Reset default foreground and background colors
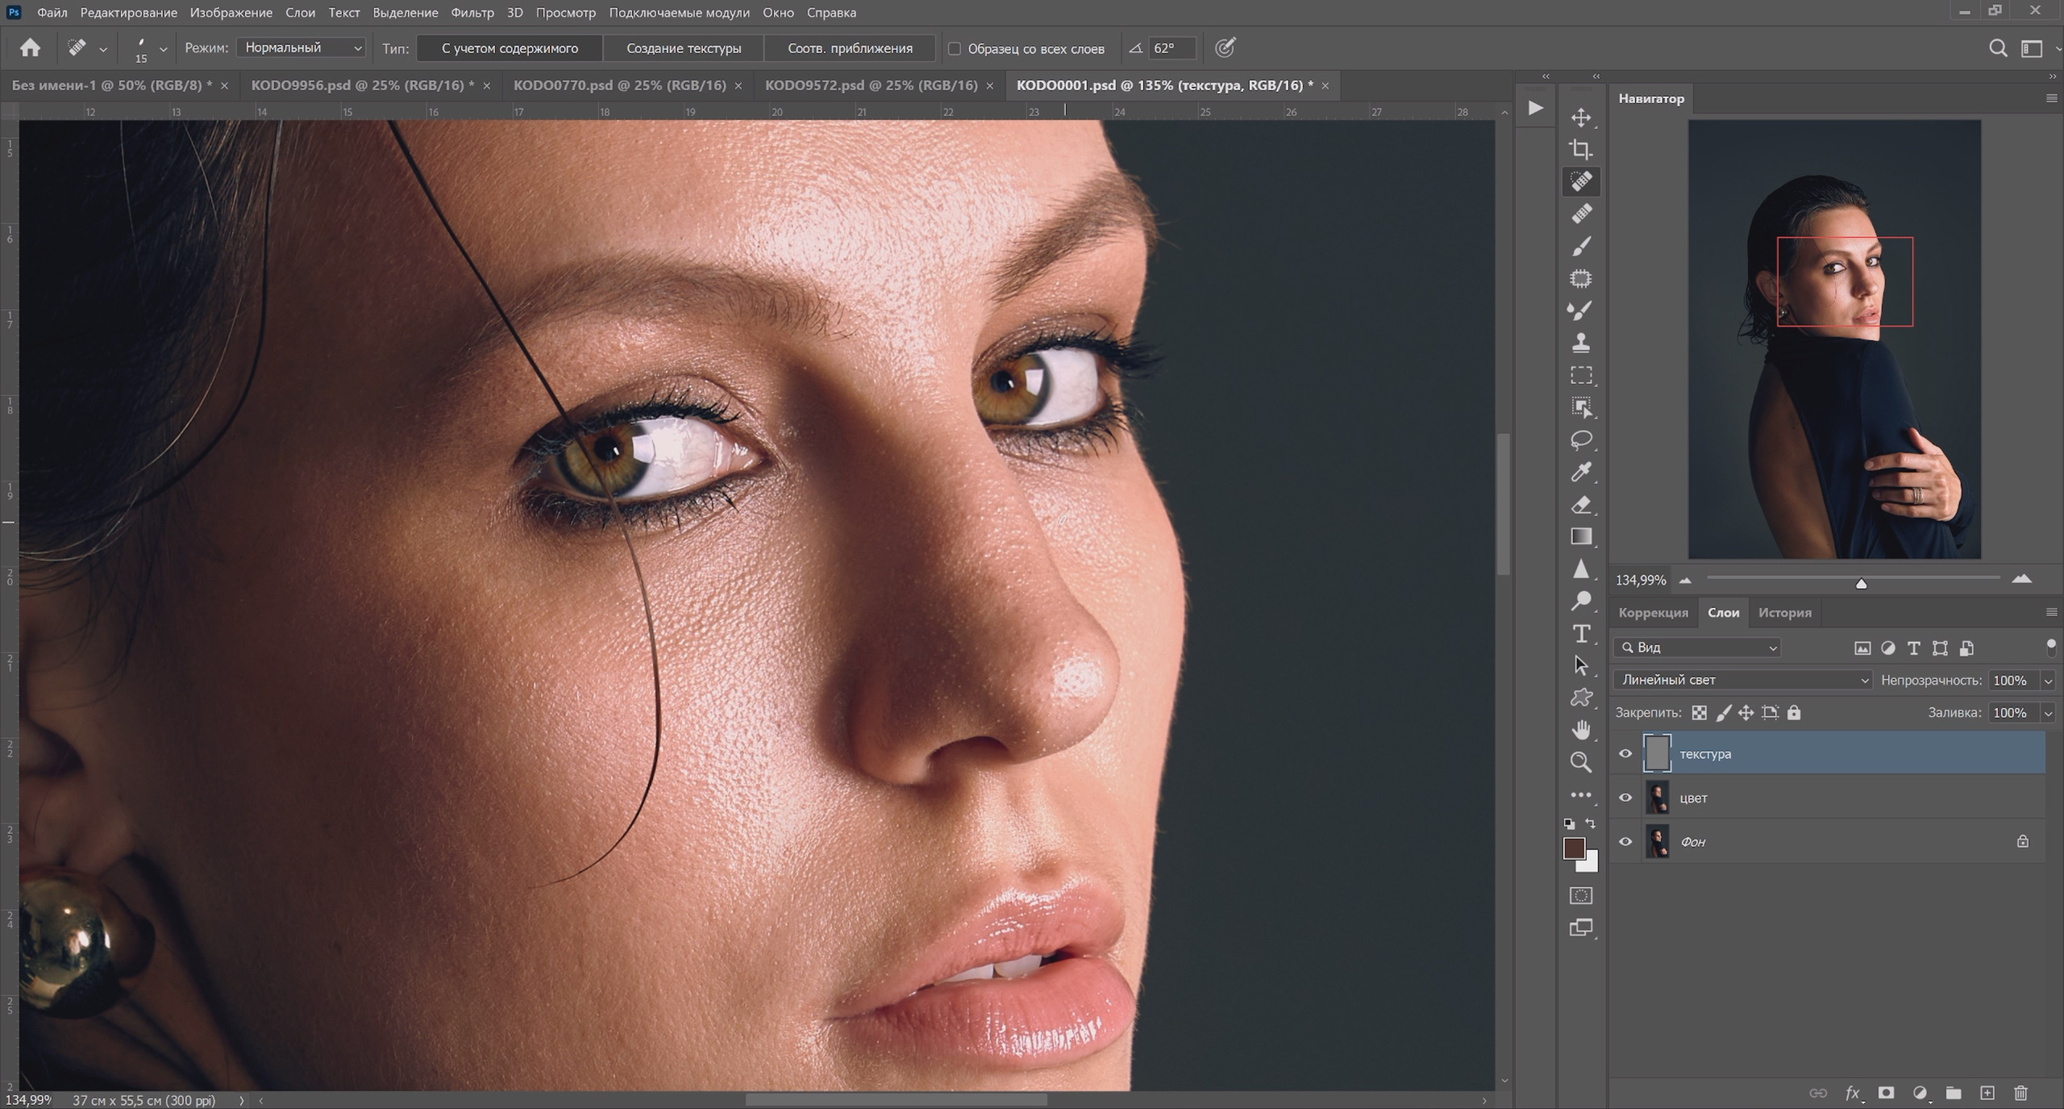Viewport: 2064px width, 1109px height. point(1569,823)
